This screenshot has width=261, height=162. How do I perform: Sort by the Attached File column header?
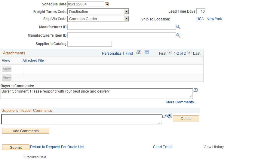click(x=33, y=60)
